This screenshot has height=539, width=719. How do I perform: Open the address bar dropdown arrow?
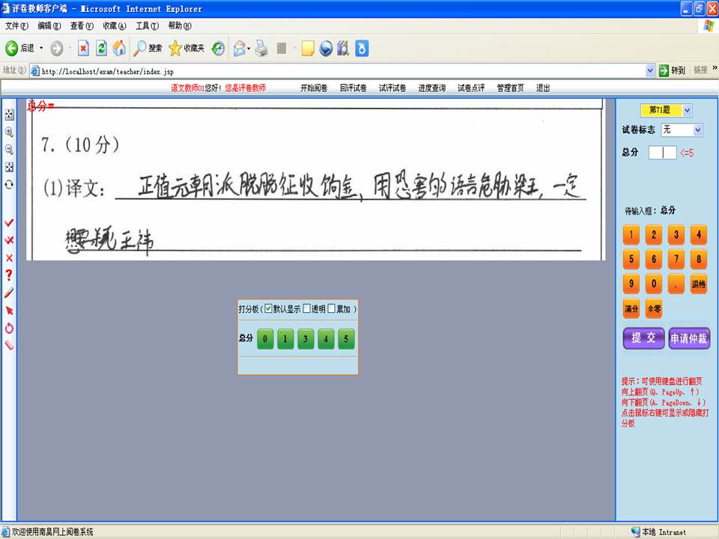click(x=650, y=70)
